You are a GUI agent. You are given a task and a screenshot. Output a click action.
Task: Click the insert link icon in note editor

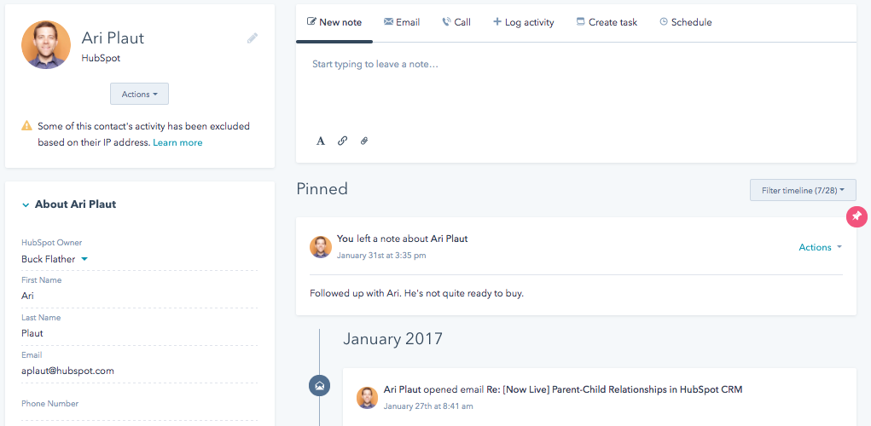point(342,141)
